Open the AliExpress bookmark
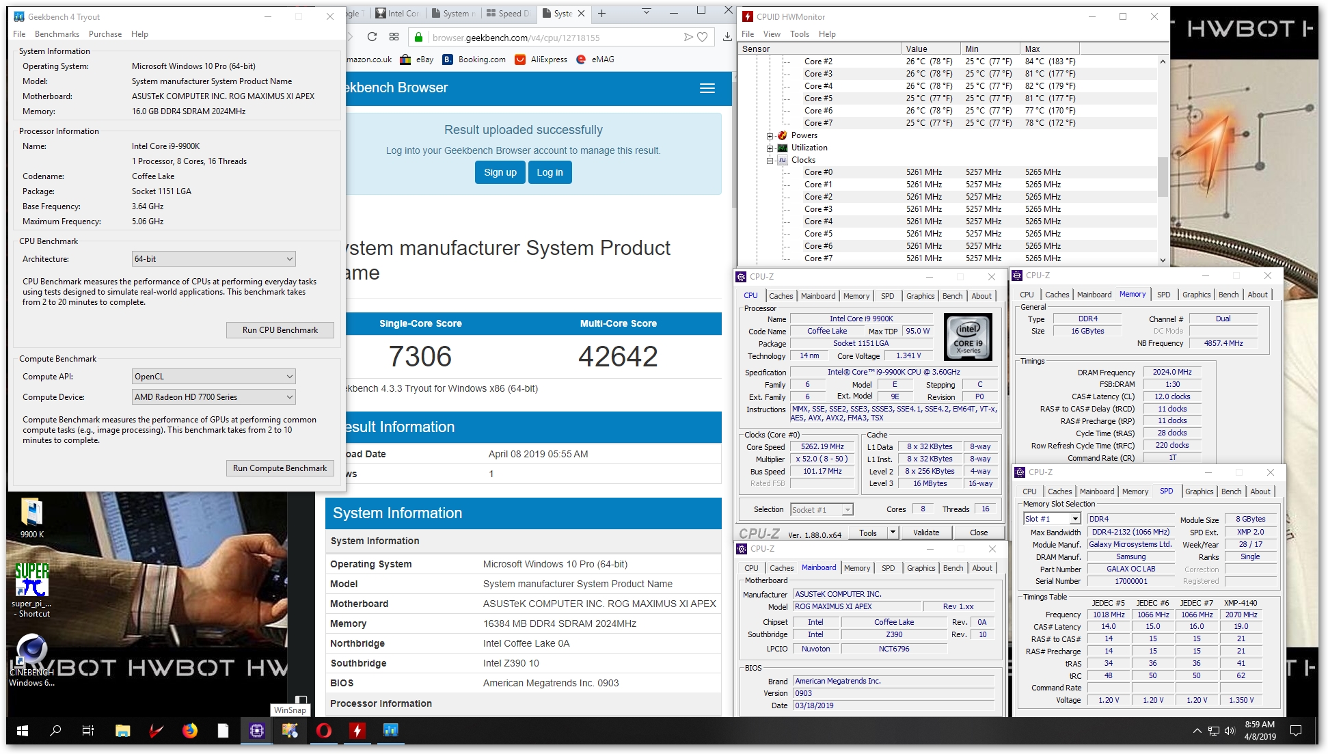1328x754 pixels. 541,59
